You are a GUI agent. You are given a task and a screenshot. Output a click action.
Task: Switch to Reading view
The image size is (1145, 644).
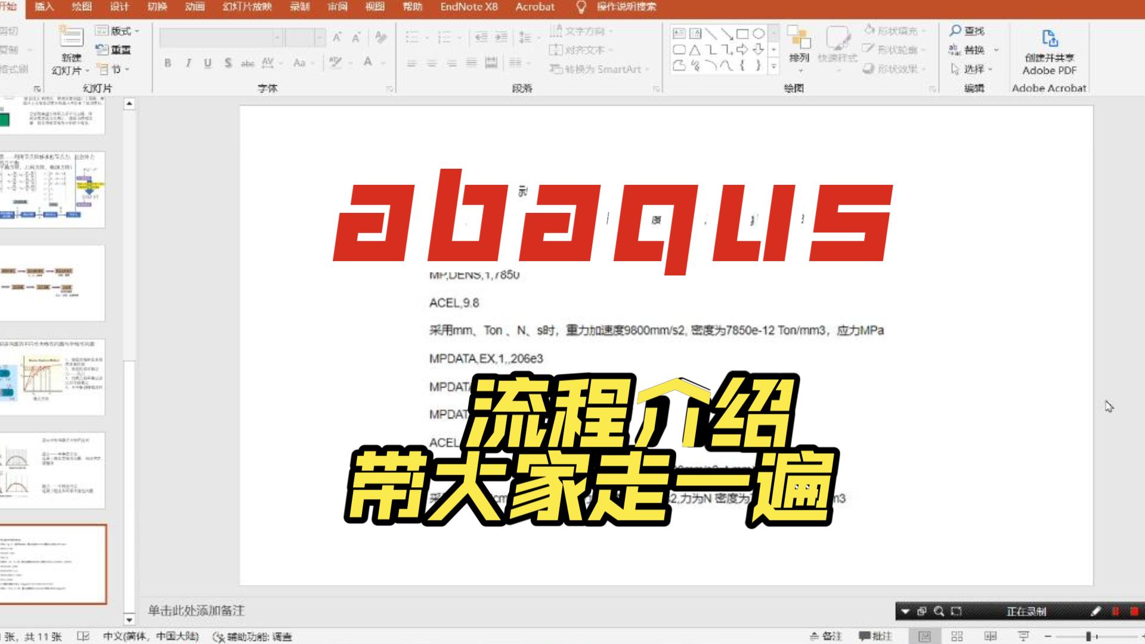point(991,637)
